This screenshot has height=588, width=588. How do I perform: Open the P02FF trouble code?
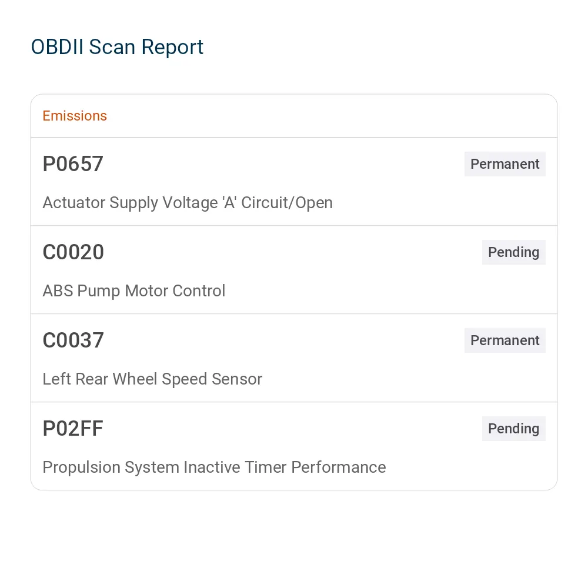tap(73, 428)
